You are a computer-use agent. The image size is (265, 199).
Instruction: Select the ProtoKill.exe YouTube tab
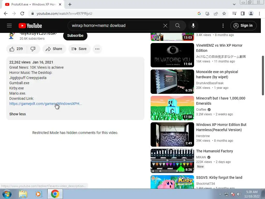[x=33, y=4]
